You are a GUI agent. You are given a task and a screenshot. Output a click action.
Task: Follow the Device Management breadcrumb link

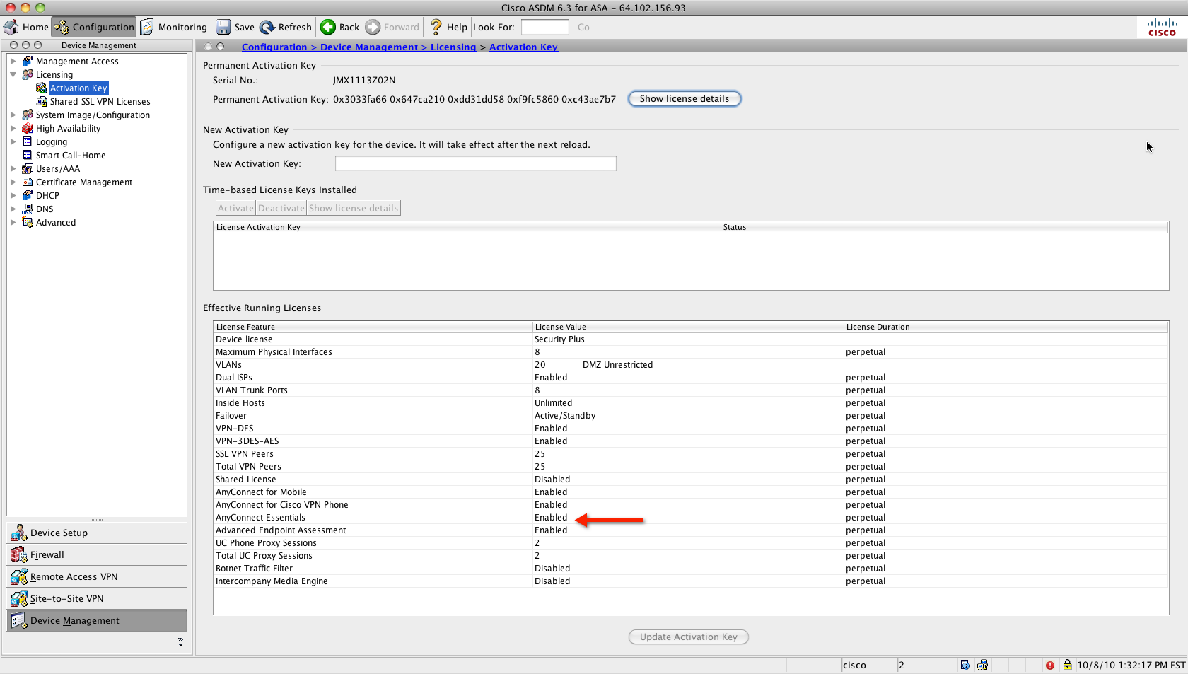click(369, 47)
